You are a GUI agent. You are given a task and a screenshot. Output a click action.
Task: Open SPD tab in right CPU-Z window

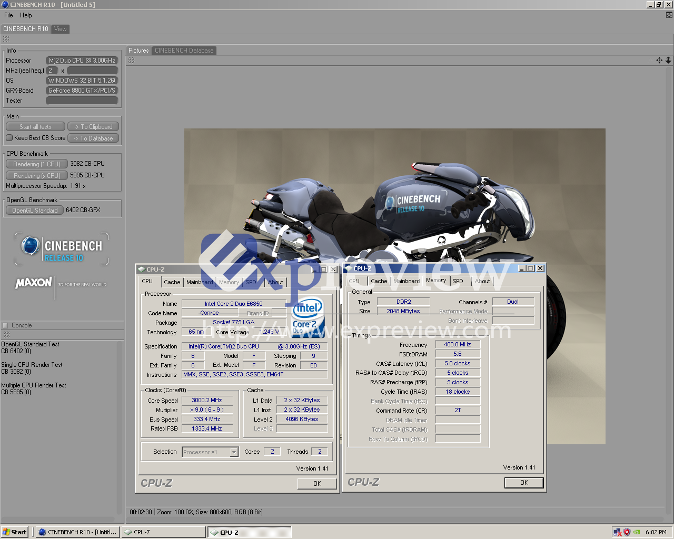tap(458, 281)
